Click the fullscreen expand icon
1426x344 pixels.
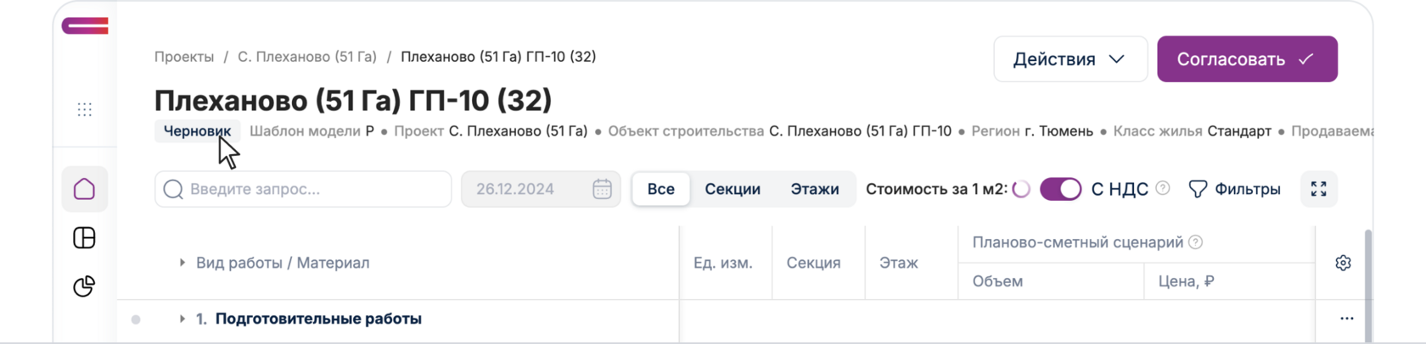1318,189
